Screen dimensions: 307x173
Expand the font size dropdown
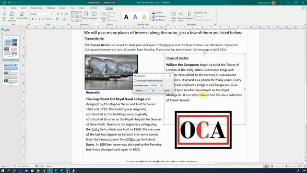[x=56, y=14]
